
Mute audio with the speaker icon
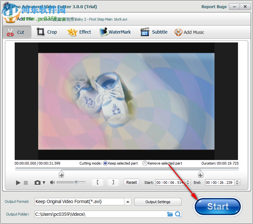pyautogui.click(x=52, y=182)
